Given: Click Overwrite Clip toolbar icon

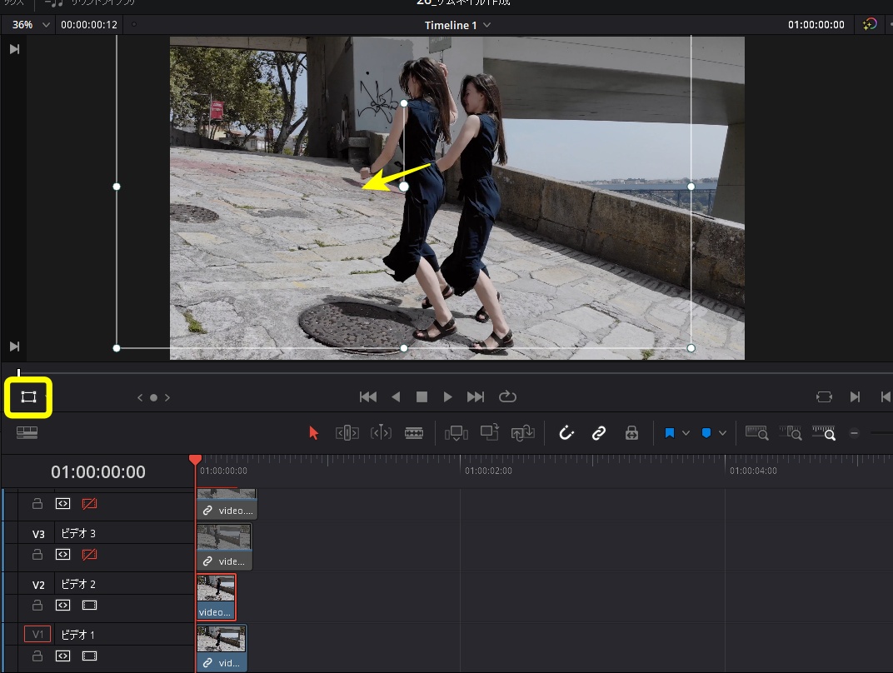Looking at the screenshot, I should pos(490,432).
